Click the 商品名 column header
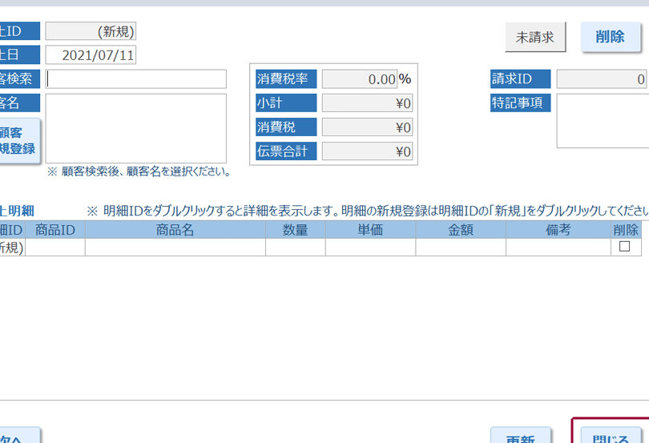This screenshot has width=649, height=443. pyautogui.click(x=175, y=230)
